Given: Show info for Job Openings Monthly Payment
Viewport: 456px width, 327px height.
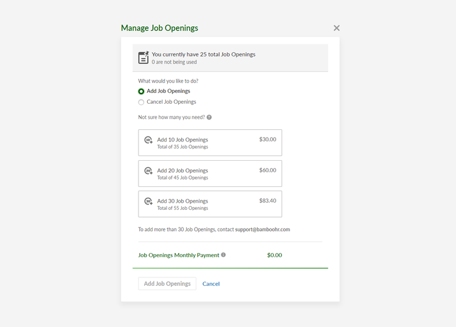Looking at the screenshot, I should point(223,255).
